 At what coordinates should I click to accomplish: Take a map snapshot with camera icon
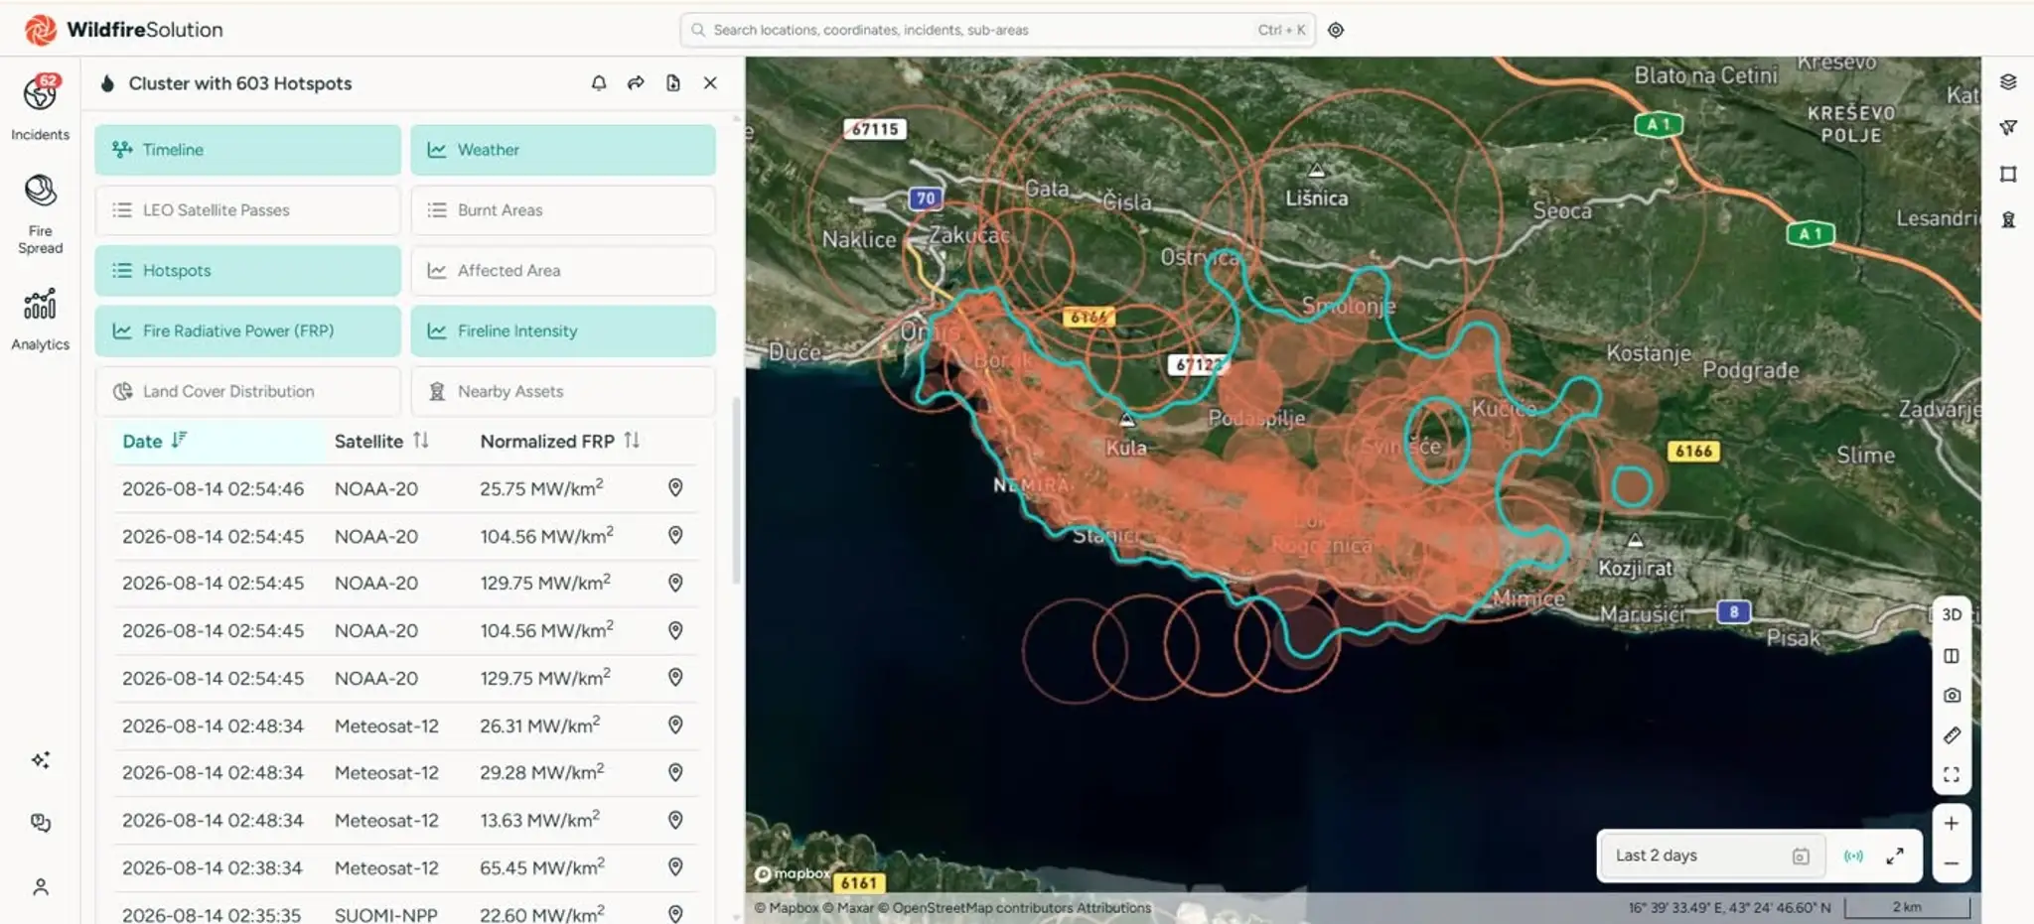coord(1952,696)
